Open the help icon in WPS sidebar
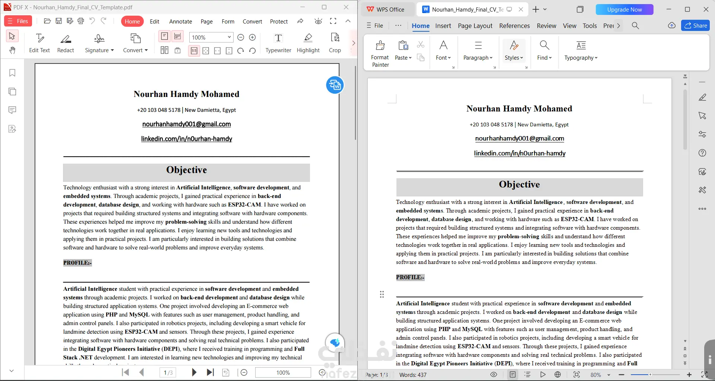 click(702, 153)
